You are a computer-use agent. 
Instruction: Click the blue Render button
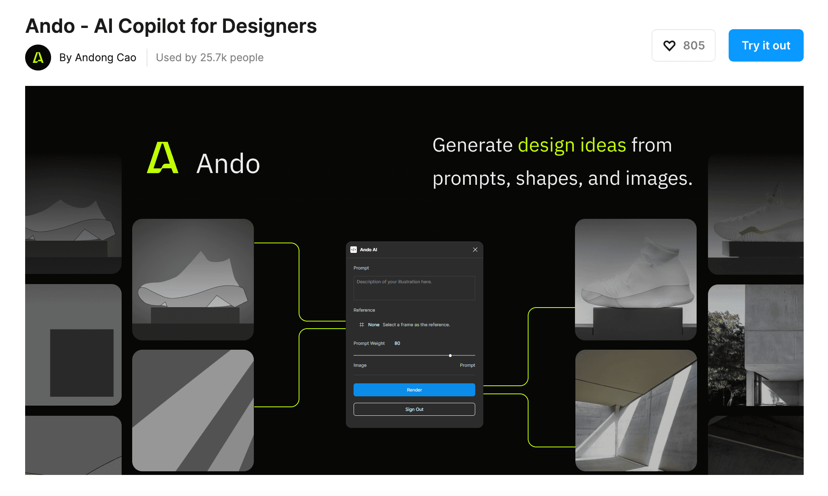point(414,390)
